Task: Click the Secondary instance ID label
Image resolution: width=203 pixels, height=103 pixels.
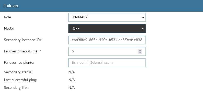Action: coord(23,40)
